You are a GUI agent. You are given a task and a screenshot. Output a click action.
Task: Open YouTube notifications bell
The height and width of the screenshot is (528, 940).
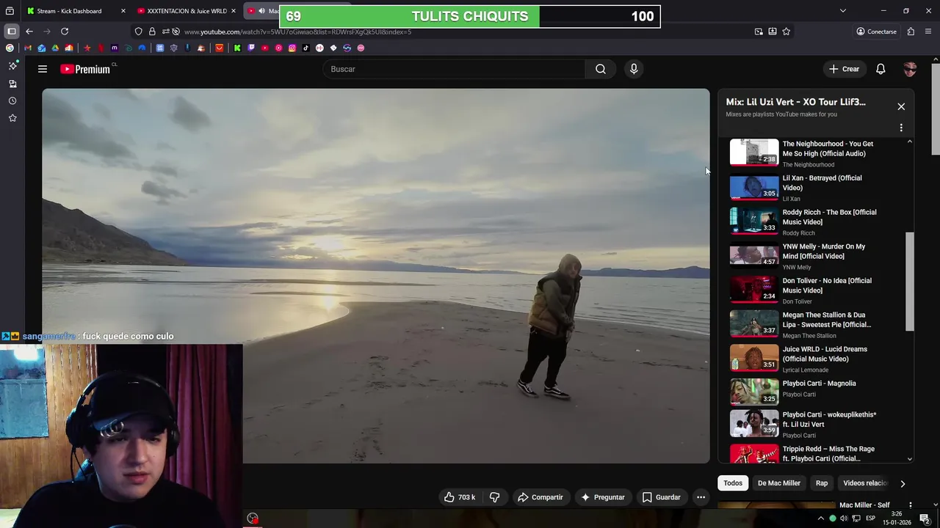(881, 69)
